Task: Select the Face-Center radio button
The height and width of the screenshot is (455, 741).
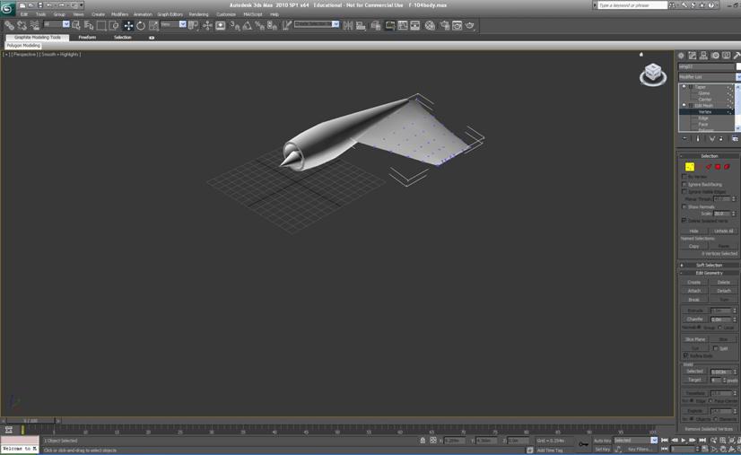Action: pyautogui.click(x=710, y=400)
